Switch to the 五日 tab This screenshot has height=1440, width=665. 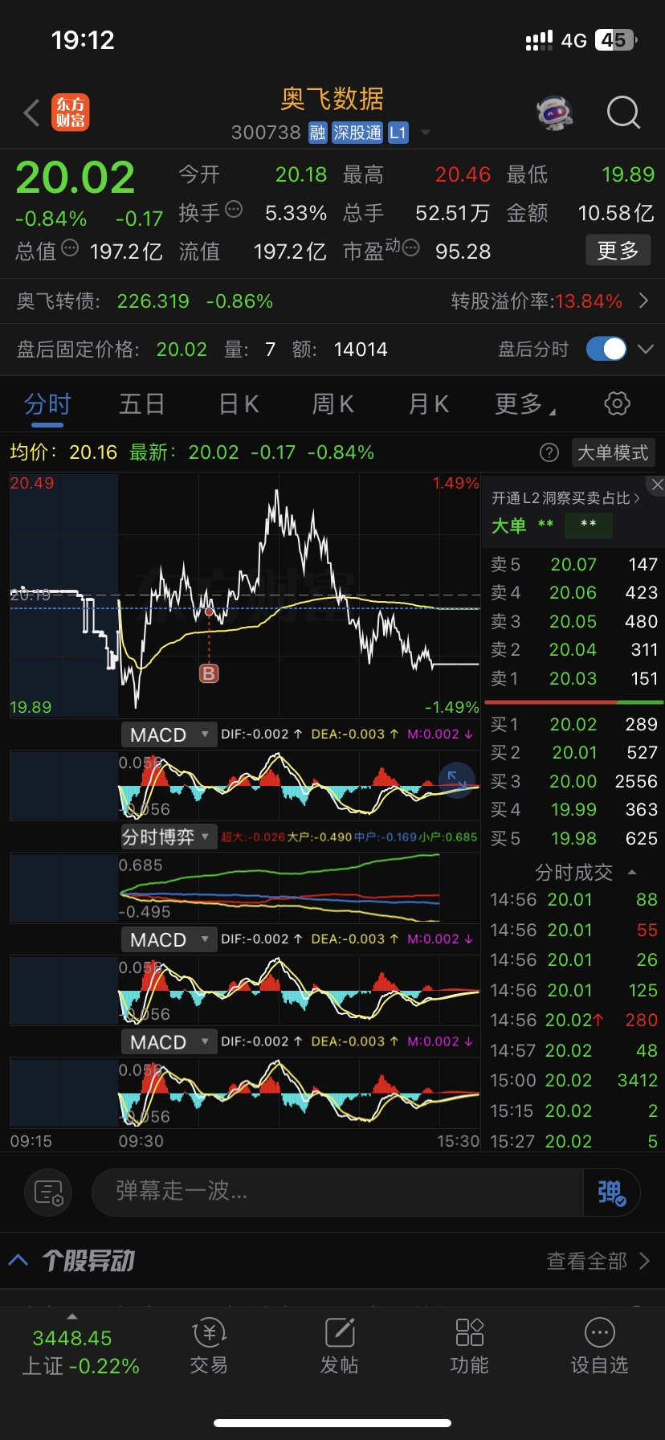click(x=142, y=404)
